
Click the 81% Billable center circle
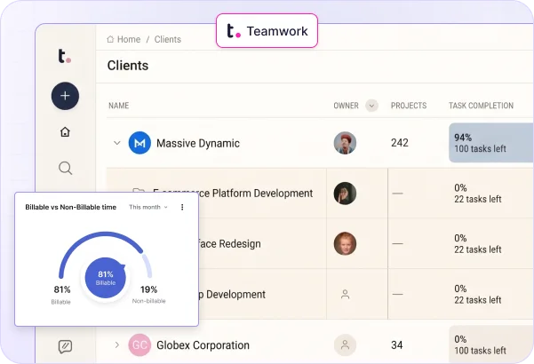(106, 278)
